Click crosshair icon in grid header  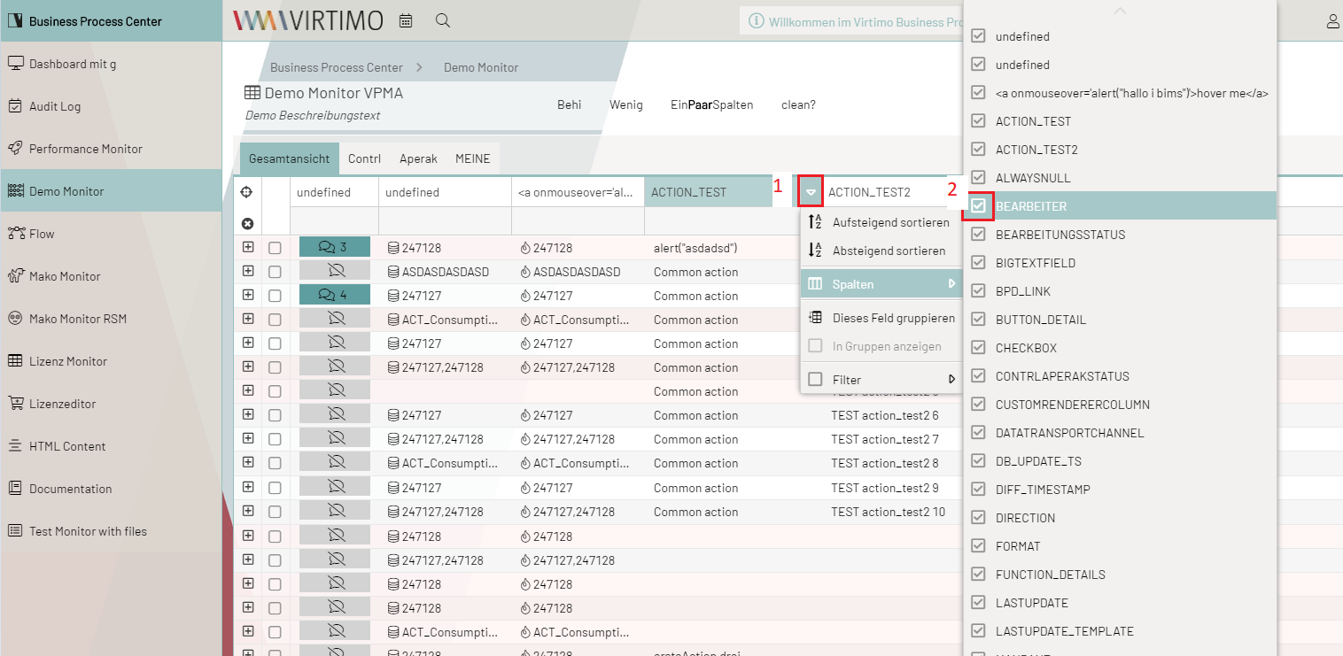248,192
